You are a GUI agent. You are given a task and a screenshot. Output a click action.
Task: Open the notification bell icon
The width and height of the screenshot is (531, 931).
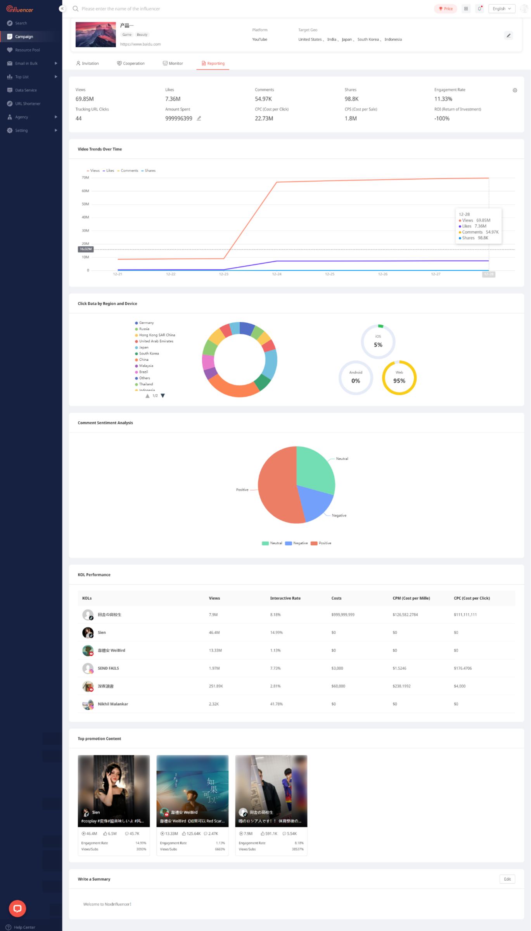479,9
